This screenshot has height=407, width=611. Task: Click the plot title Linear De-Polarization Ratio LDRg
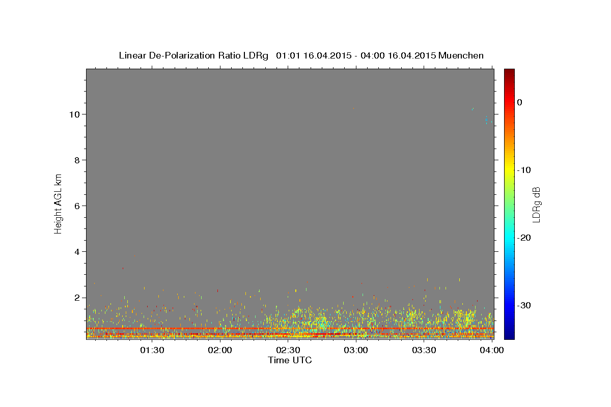[x=193, y=55]
